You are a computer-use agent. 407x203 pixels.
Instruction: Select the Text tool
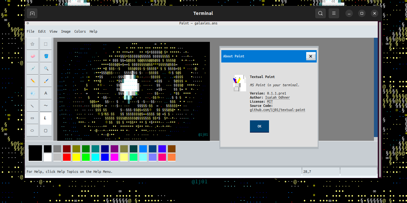(46, 93)
